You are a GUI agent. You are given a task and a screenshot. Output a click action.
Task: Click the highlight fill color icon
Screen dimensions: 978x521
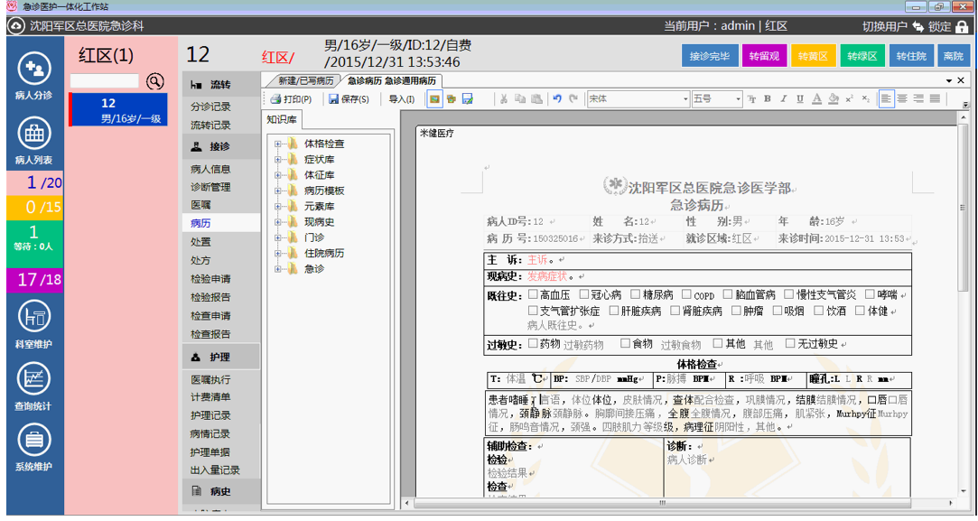tap(834, 98)
